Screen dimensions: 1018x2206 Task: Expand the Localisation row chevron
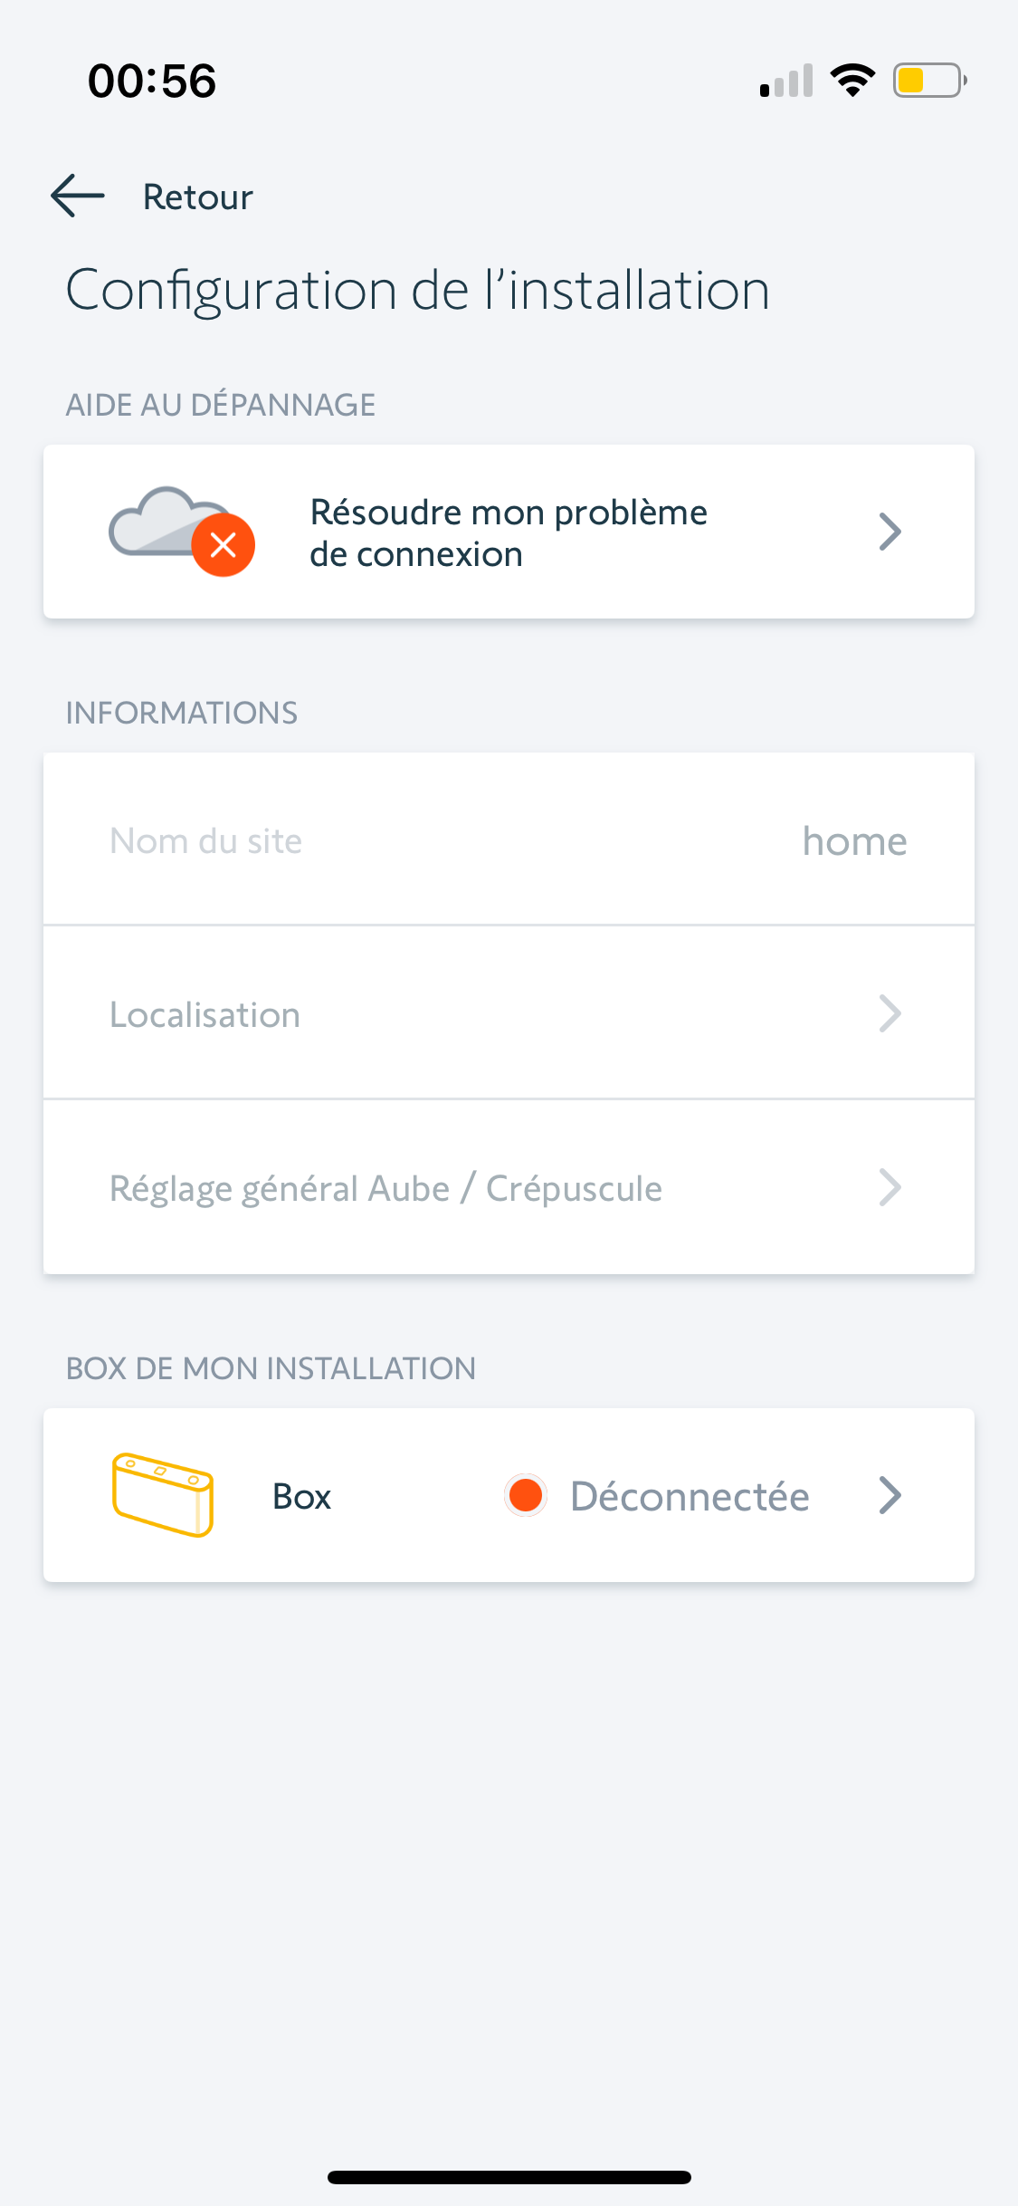890,1013
